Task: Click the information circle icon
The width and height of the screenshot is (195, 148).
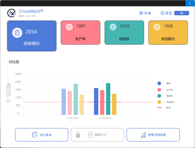Action: [162, 13]
